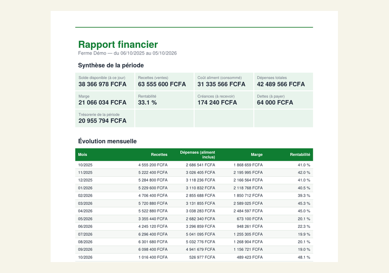Click the 'Mois' column header
This screenshot has height=273, width=389.
click(83, 154)
